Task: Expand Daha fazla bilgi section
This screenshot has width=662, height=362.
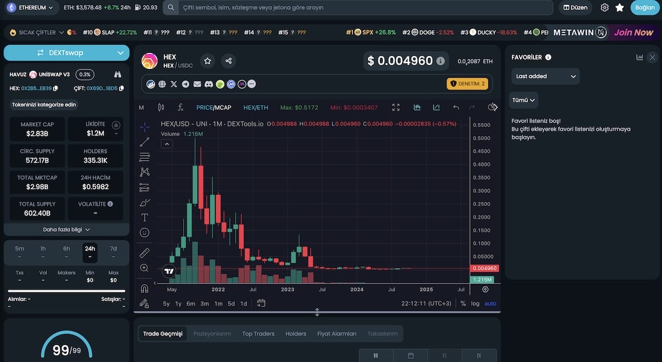Action: [67, 230]
